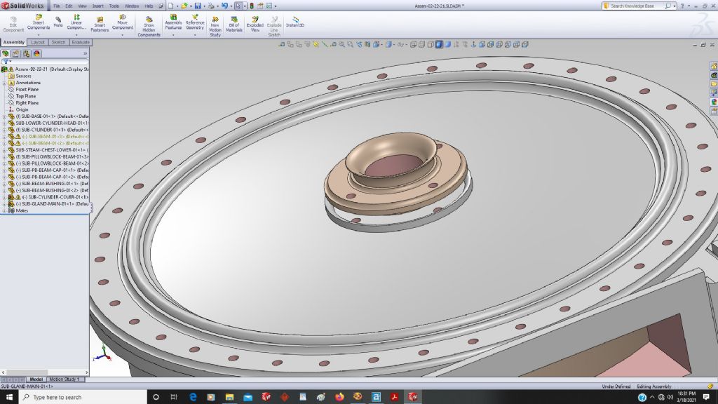
Task: Open the Select tool dropdown arrow
Action: click(x=245, y=6)
